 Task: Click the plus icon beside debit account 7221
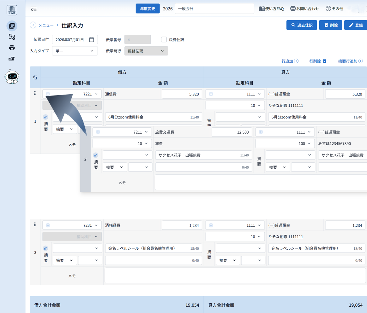click(47, 94)
